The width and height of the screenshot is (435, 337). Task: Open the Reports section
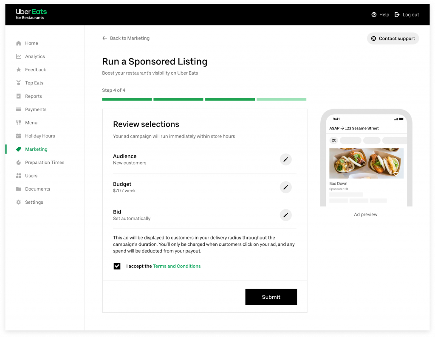(34, 96)
